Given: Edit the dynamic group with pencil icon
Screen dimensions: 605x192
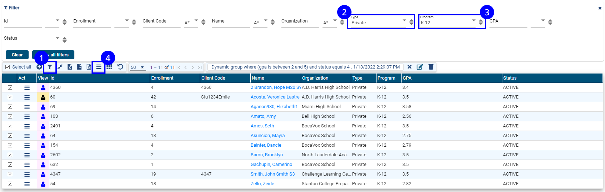Looking at the screenshot, I should tap(420, 67).
